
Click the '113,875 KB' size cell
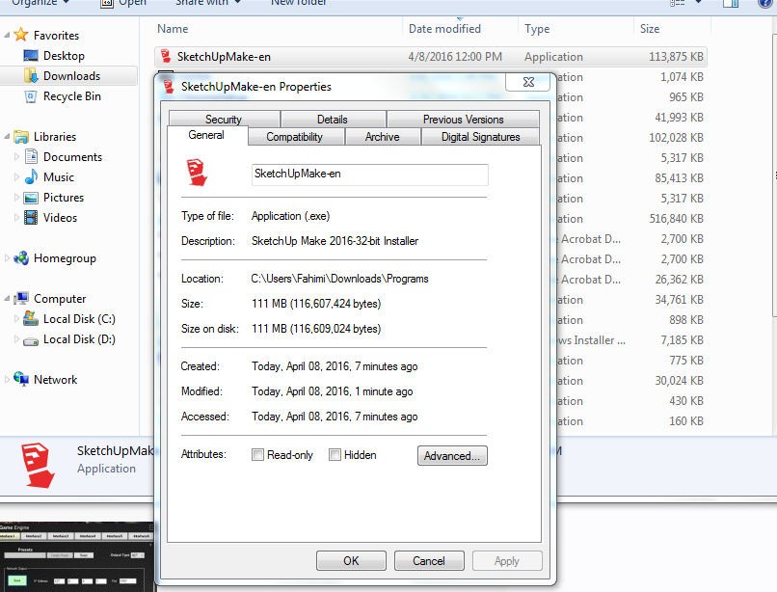point(676,57)
